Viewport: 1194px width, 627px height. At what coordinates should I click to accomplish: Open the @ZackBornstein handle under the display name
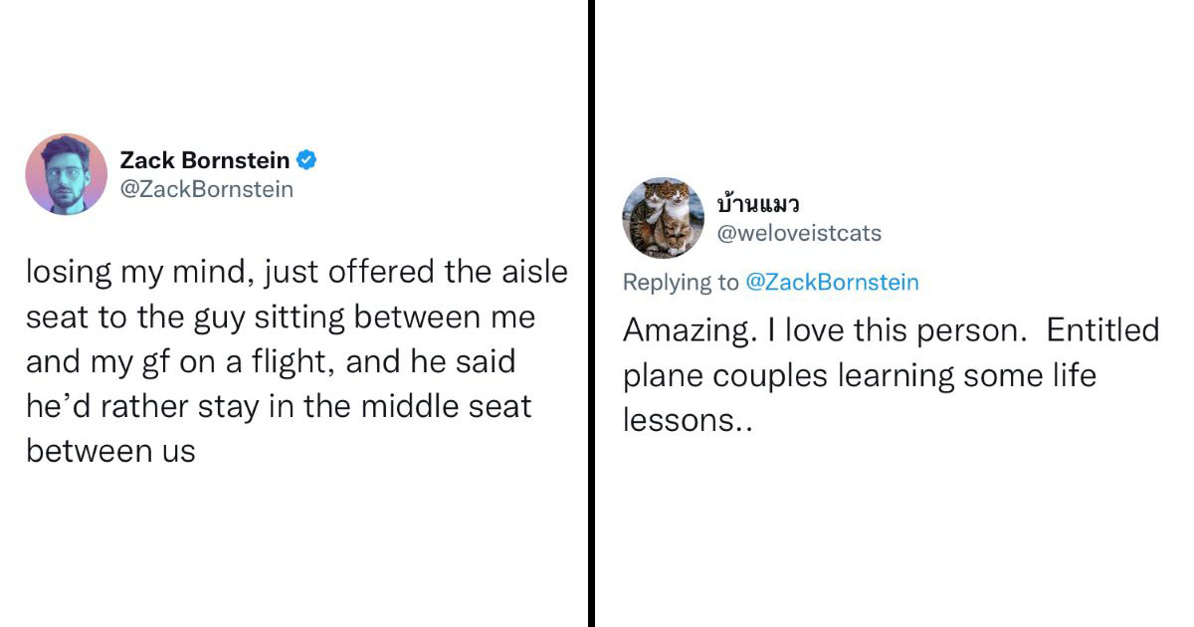pyautogui.click(x=206, y=189)
